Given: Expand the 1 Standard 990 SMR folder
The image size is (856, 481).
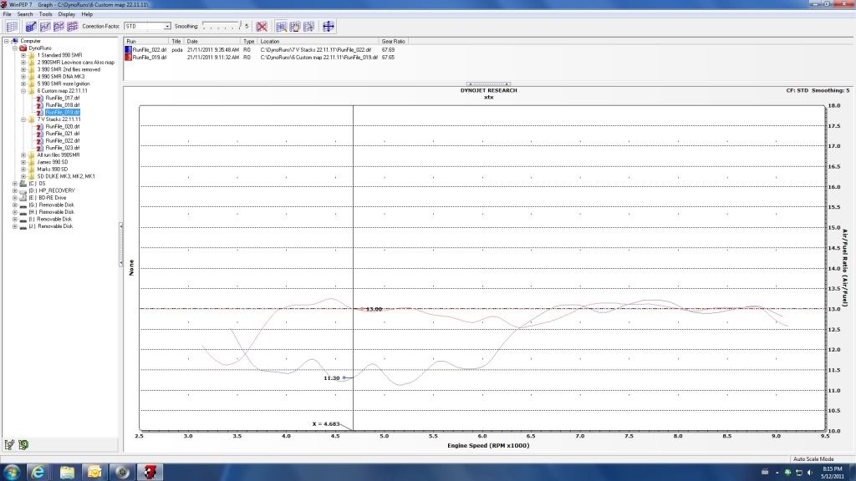Looking at the screenshot, I should click(23, 55).
